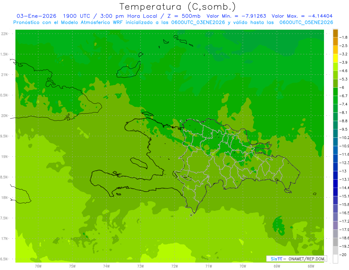Click the '73W' longitude axis label
The height and width of the screenshot is (270, 349).
tap(140, 266)
